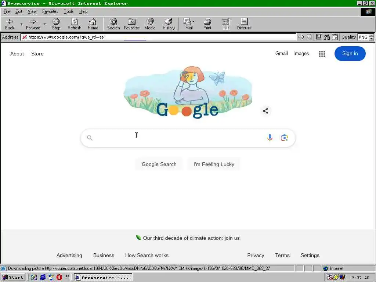Open the Quality PNG combo box
Viewport: 376px width, 282px height.
tap(366, 37)
